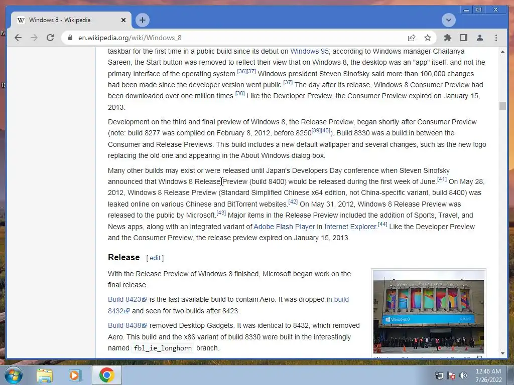Launch Windows Media Player from taskbar
The image size is (514, 385).
click(75, 375)
